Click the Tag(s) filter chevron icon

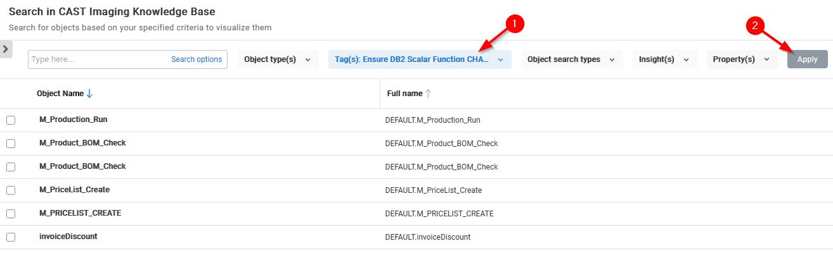pyautogui.click(x=500, y=59)
